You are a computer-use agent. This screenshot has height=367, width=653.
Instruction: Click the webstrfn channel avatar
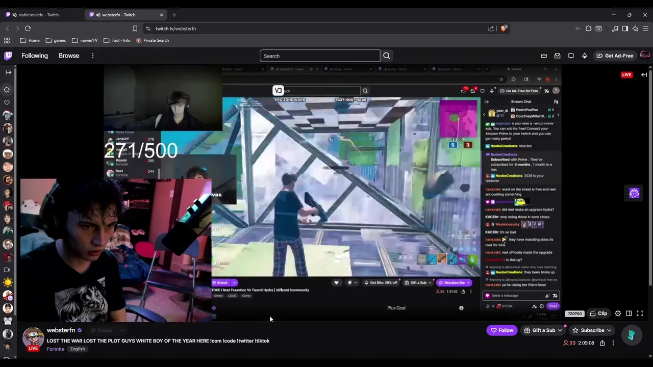(33, 338)
